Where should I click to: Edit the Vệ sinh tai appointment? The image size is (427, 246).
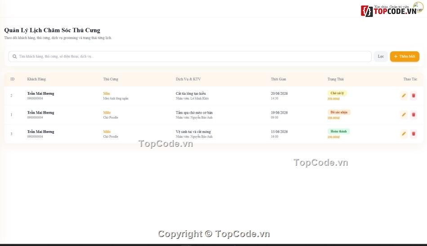[x=404, y=134]
